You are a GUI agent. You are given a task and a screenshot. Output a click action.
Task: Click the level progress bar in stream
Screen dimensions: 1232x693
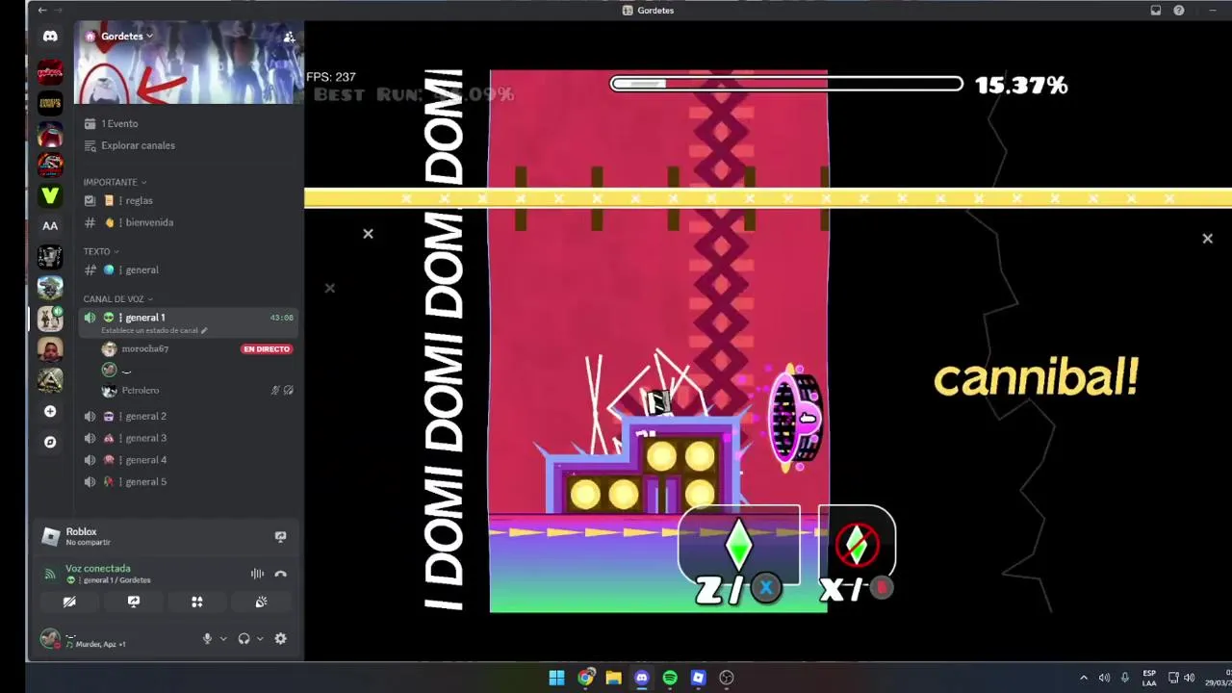pyautogui.click(x=786, y=85)
